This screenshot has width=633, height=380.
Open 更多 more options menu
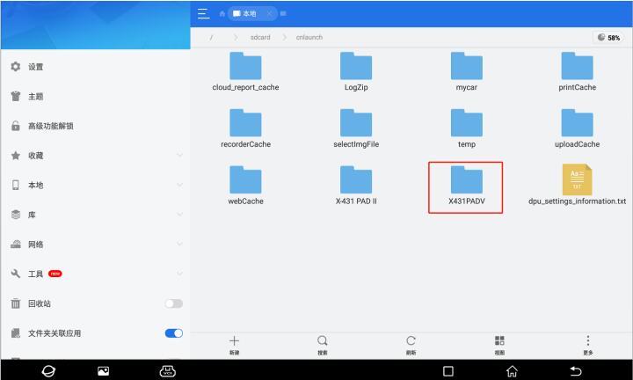tap(588, 346)
